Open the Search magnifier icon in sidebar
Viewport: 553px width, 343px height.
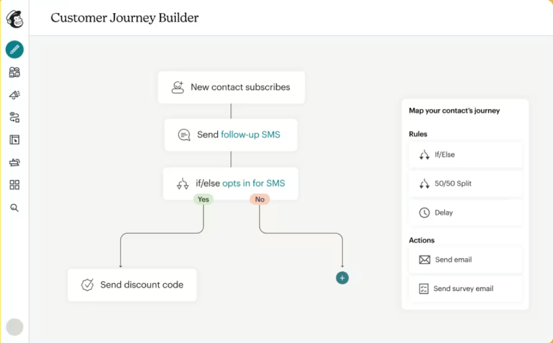pyautogui.click(x=14, y=207)
